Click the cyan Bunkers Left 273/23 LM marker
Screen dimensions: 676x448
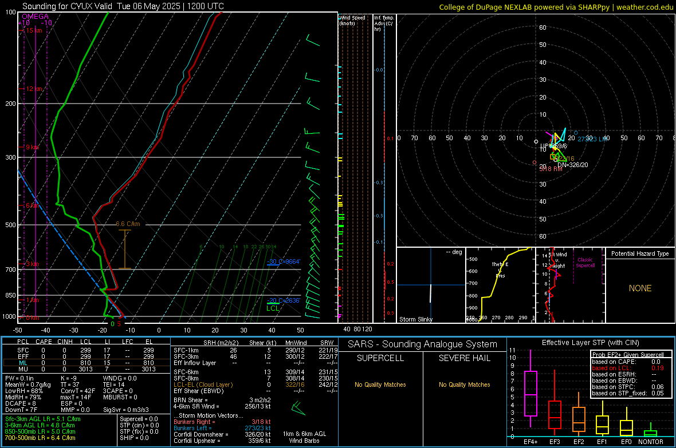pos(576,133)
